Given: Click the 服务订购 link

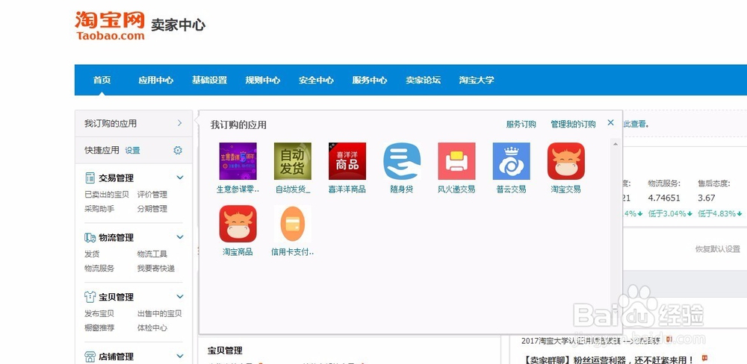Looking at the screenshot, I should [x=521, y=124].
